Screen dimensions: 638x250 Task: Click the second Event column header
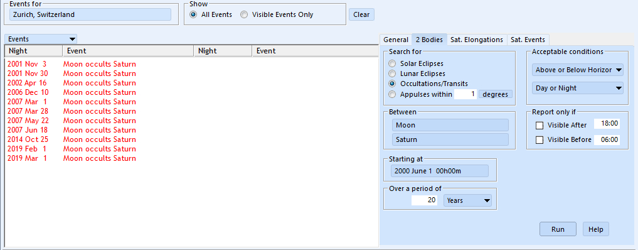click(316, 51)
